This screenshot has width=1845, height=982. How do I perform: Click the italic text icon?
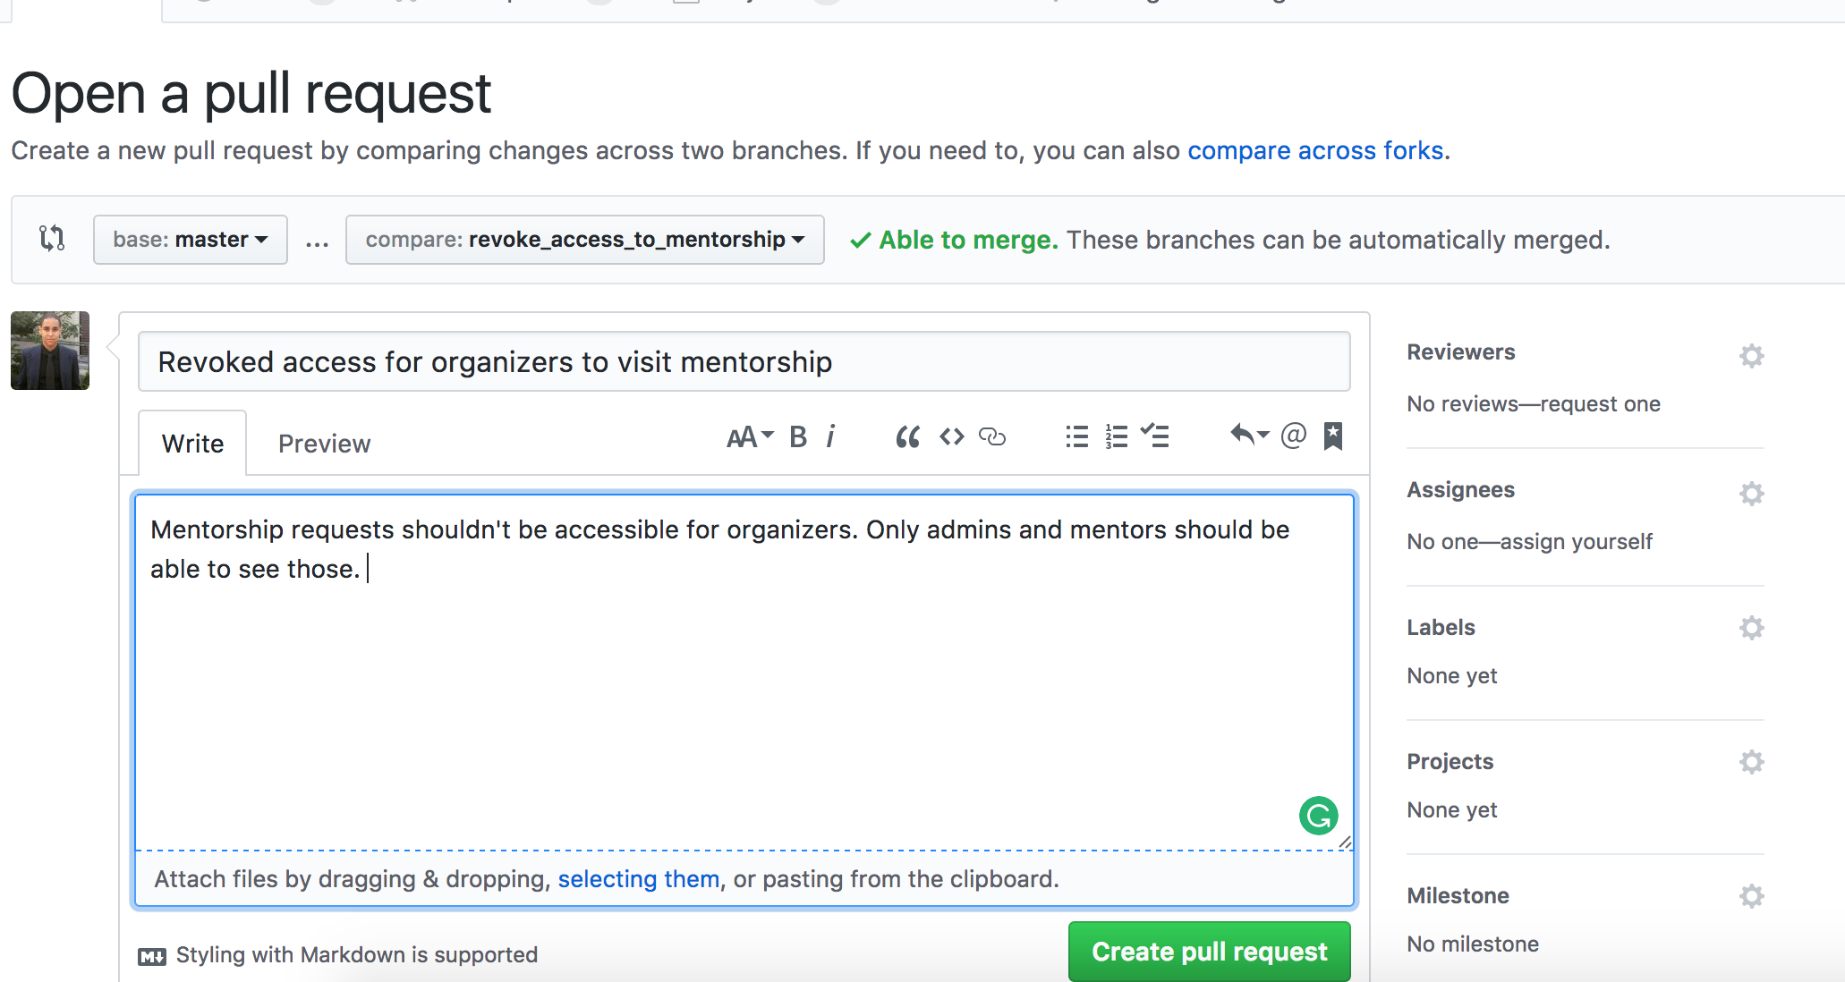tap(831, 436)
